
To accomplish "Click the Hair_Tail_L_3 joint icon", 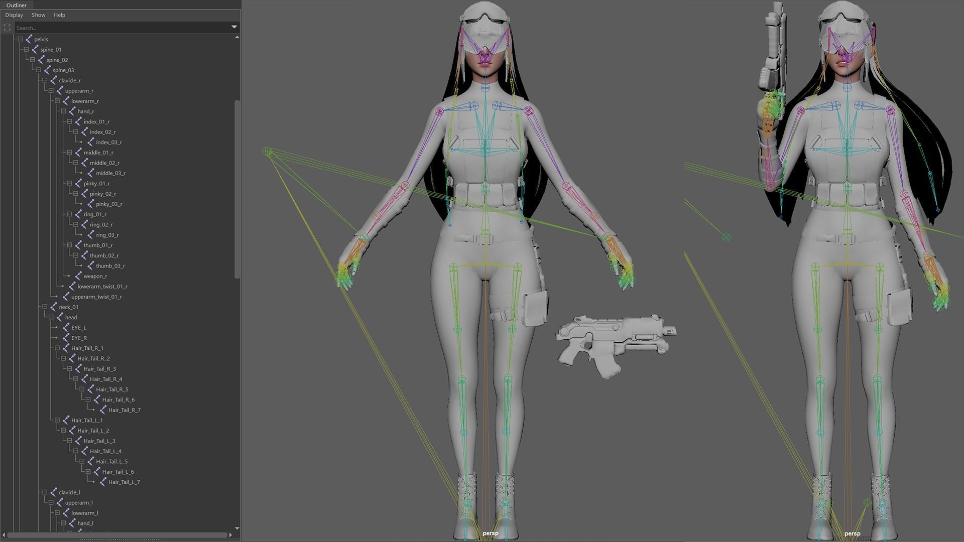I will [x=78, y=441].
